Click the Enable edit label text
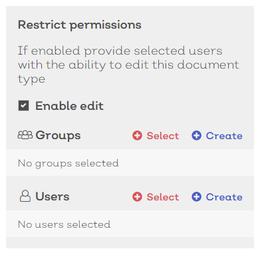260x255 pixels. (x=69, y=106)
